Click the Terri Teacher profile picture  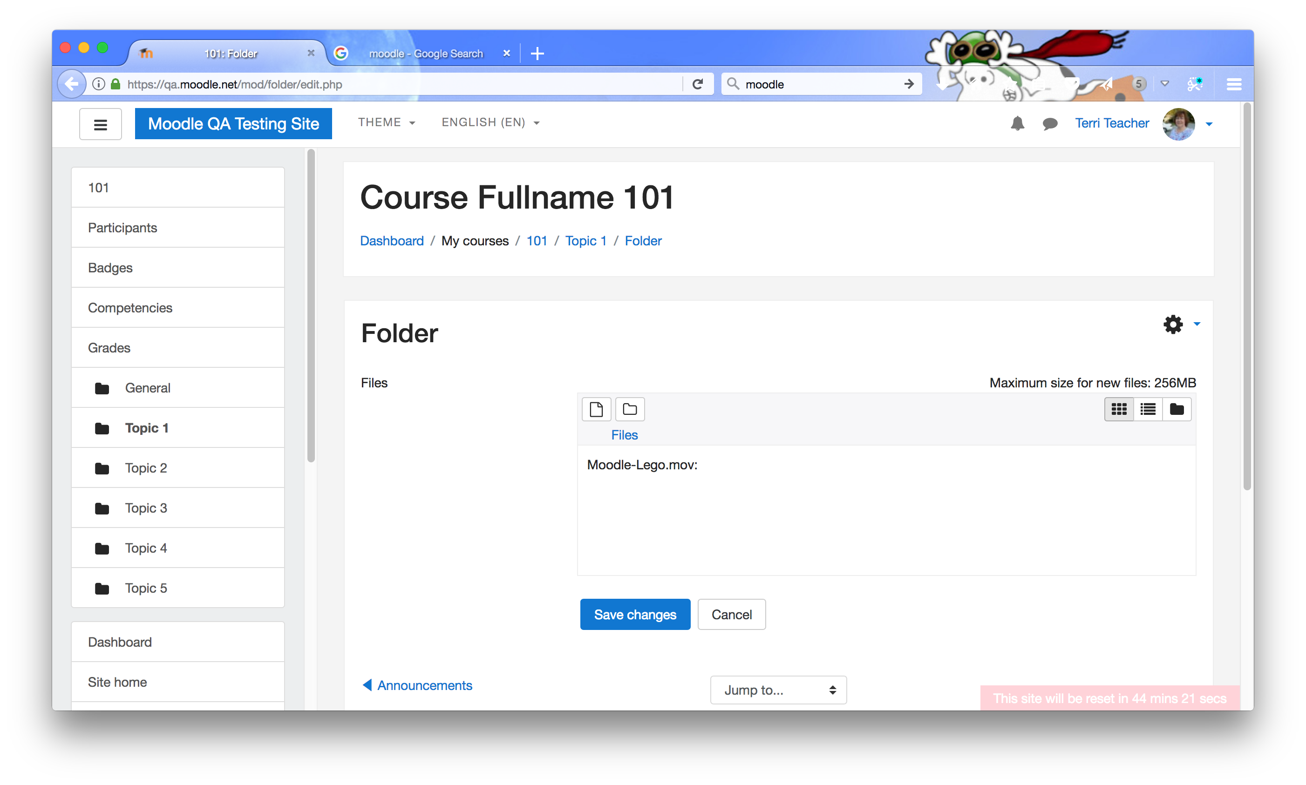1178,124
